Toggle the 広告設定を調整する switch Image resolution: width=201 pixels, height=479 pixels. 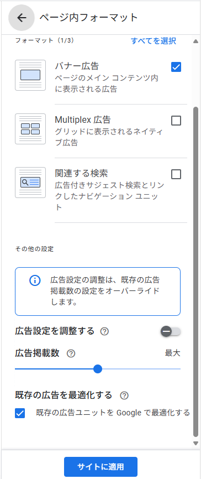coord(171,331)
